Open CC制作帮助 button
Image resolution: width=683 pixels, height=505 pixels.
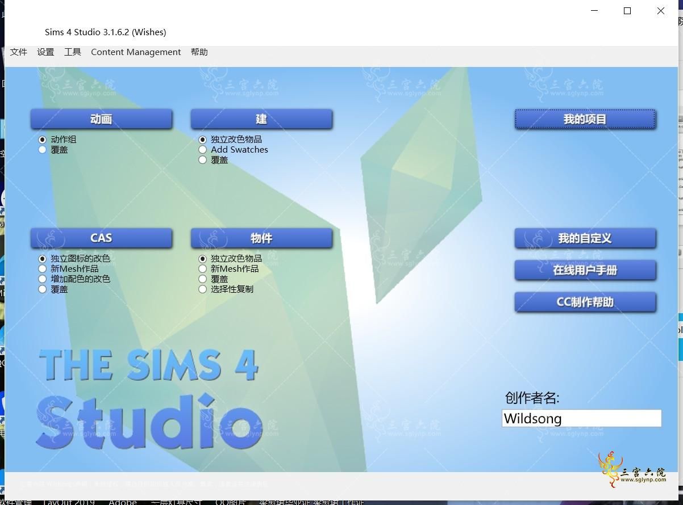585,302
